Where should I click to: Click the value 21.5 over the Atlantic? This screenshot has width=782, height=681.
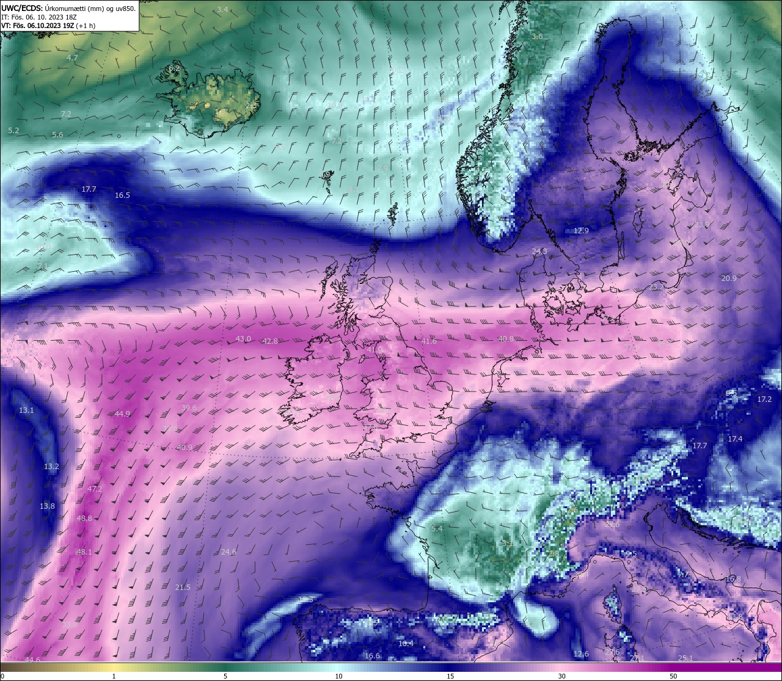tap(183, 588)
